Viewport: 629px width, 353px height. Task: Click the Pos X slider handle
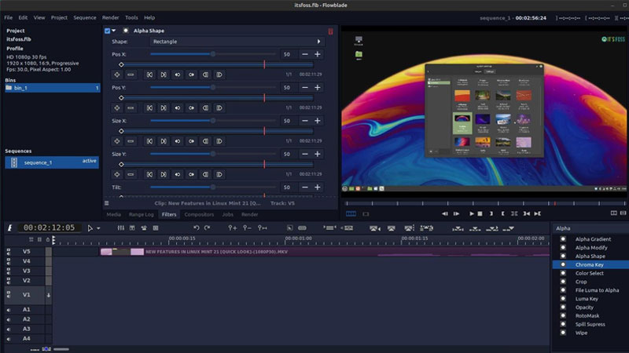(x=213, y=54)
